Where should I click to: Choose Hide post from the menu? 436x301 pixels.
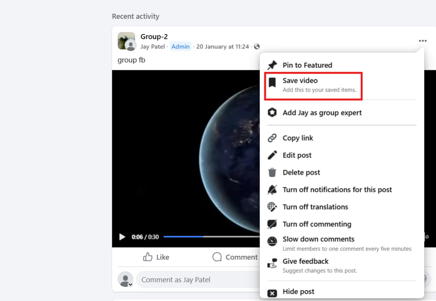coord(298,292)
